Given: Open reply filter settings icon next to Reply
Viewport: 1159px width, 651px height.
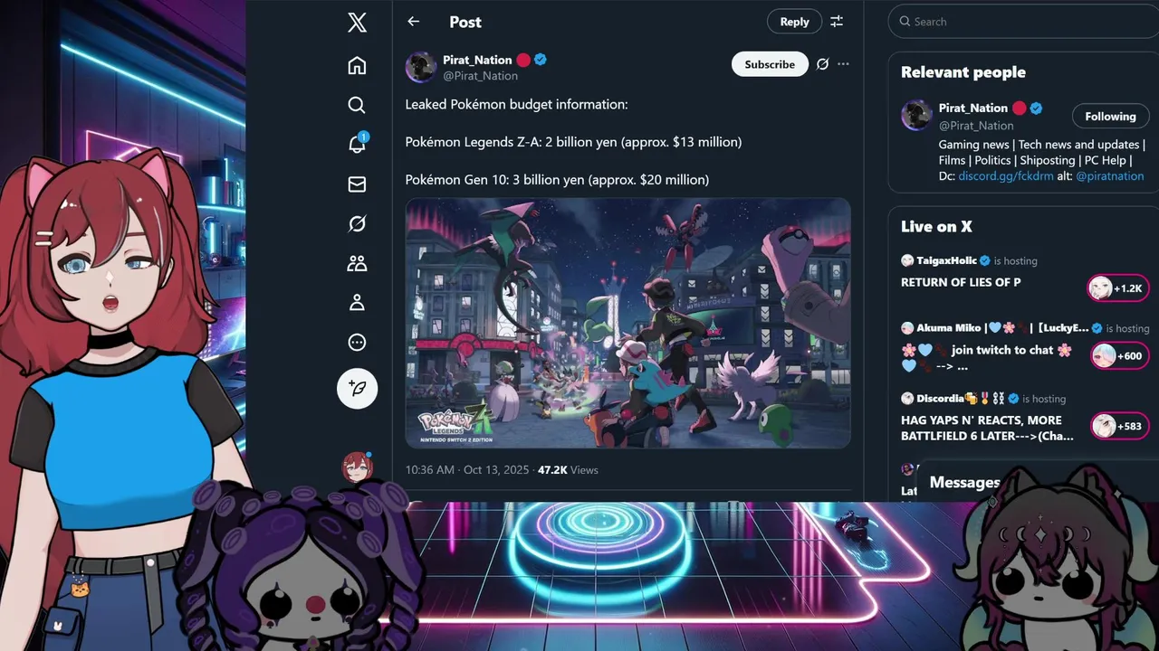Looking at the screenshot, I should click(837, 22).
